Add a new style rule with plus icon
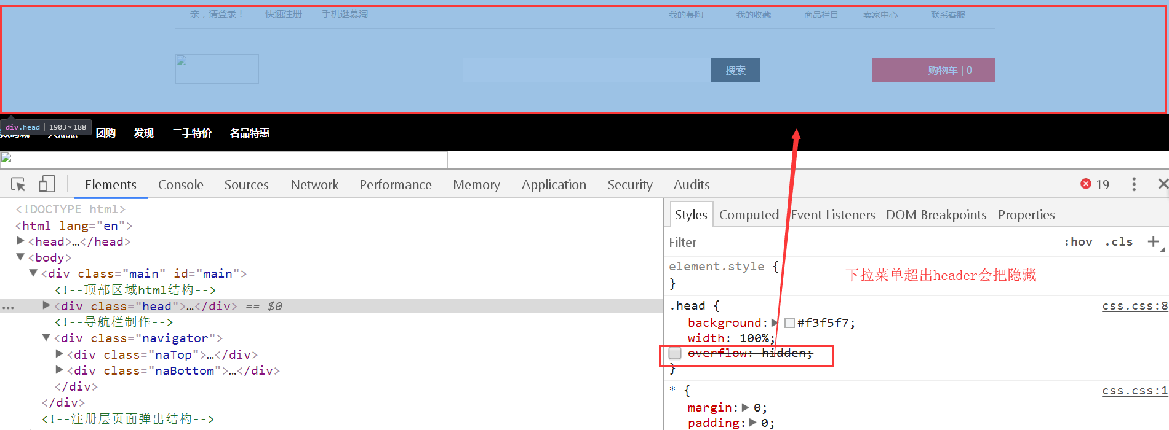Image resolution: width=1169 pixels, height=430 pixels. (1154, 242)
